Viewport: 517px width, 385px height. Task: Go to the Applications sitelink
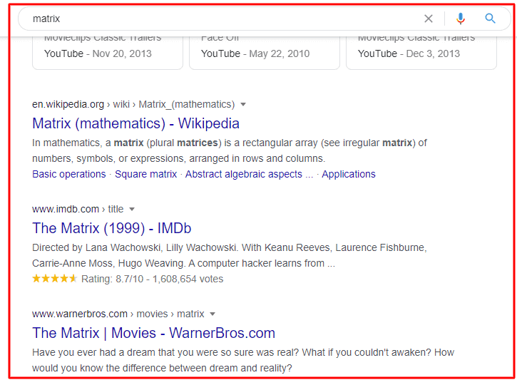coord(349,174)
